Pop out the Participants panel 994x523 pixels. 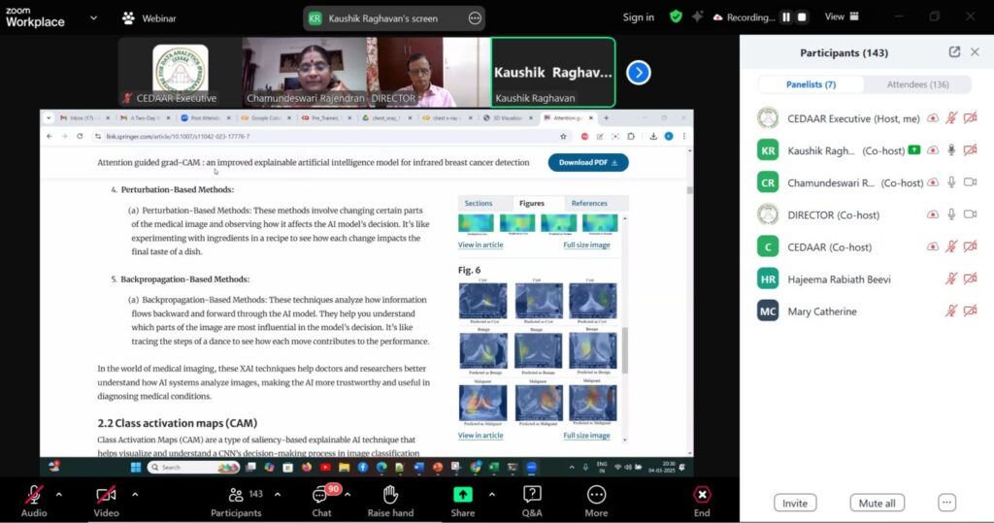click(x=954, y=52)
